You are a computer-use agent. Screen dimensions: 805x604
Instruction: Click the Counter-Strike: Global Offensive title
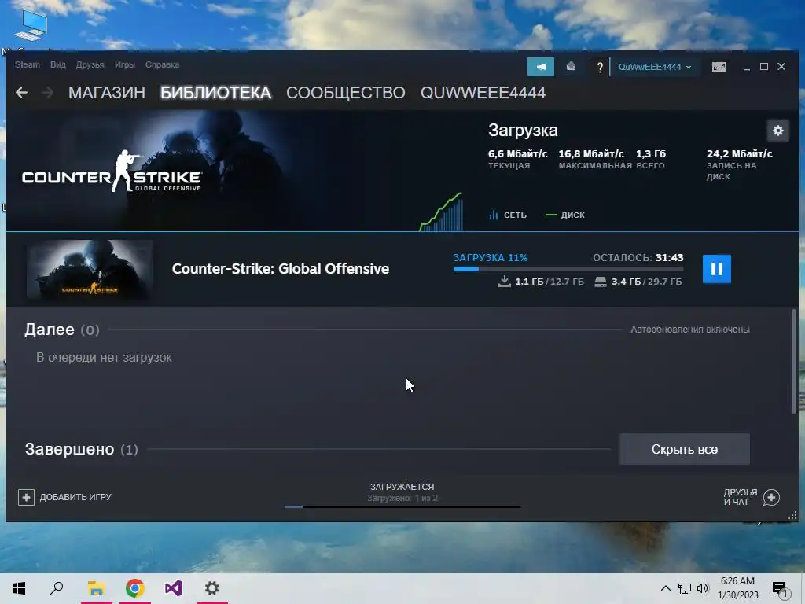tap(281, 269)
